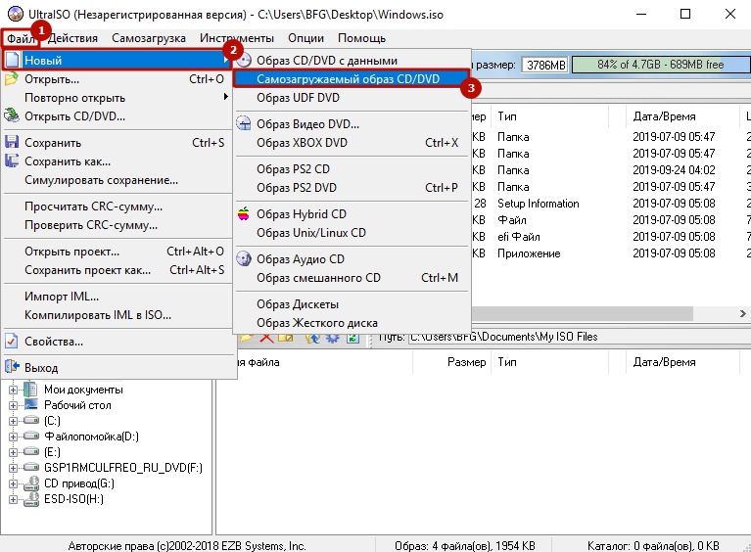Choose Открыть проект...
Viewport: 751px width, 552px height.
point(117,252)
